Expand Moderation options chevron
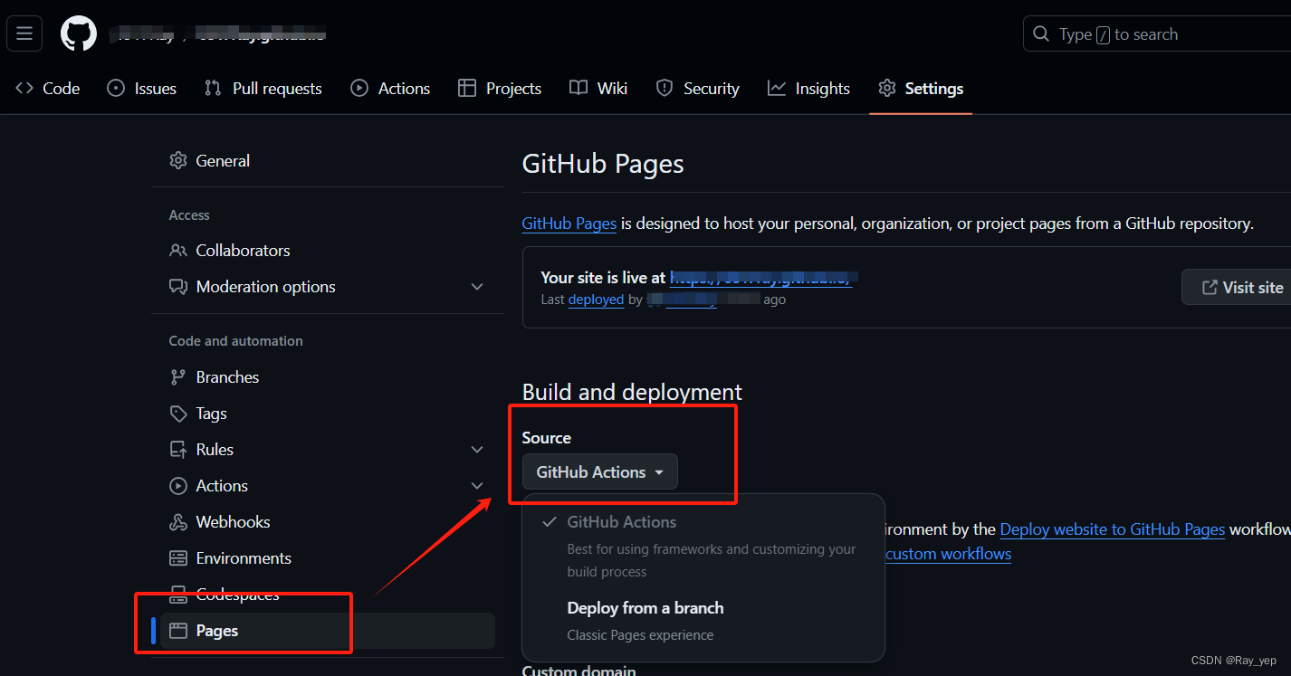This screenshot has height=676, width=1291. (x=477, y=286)
